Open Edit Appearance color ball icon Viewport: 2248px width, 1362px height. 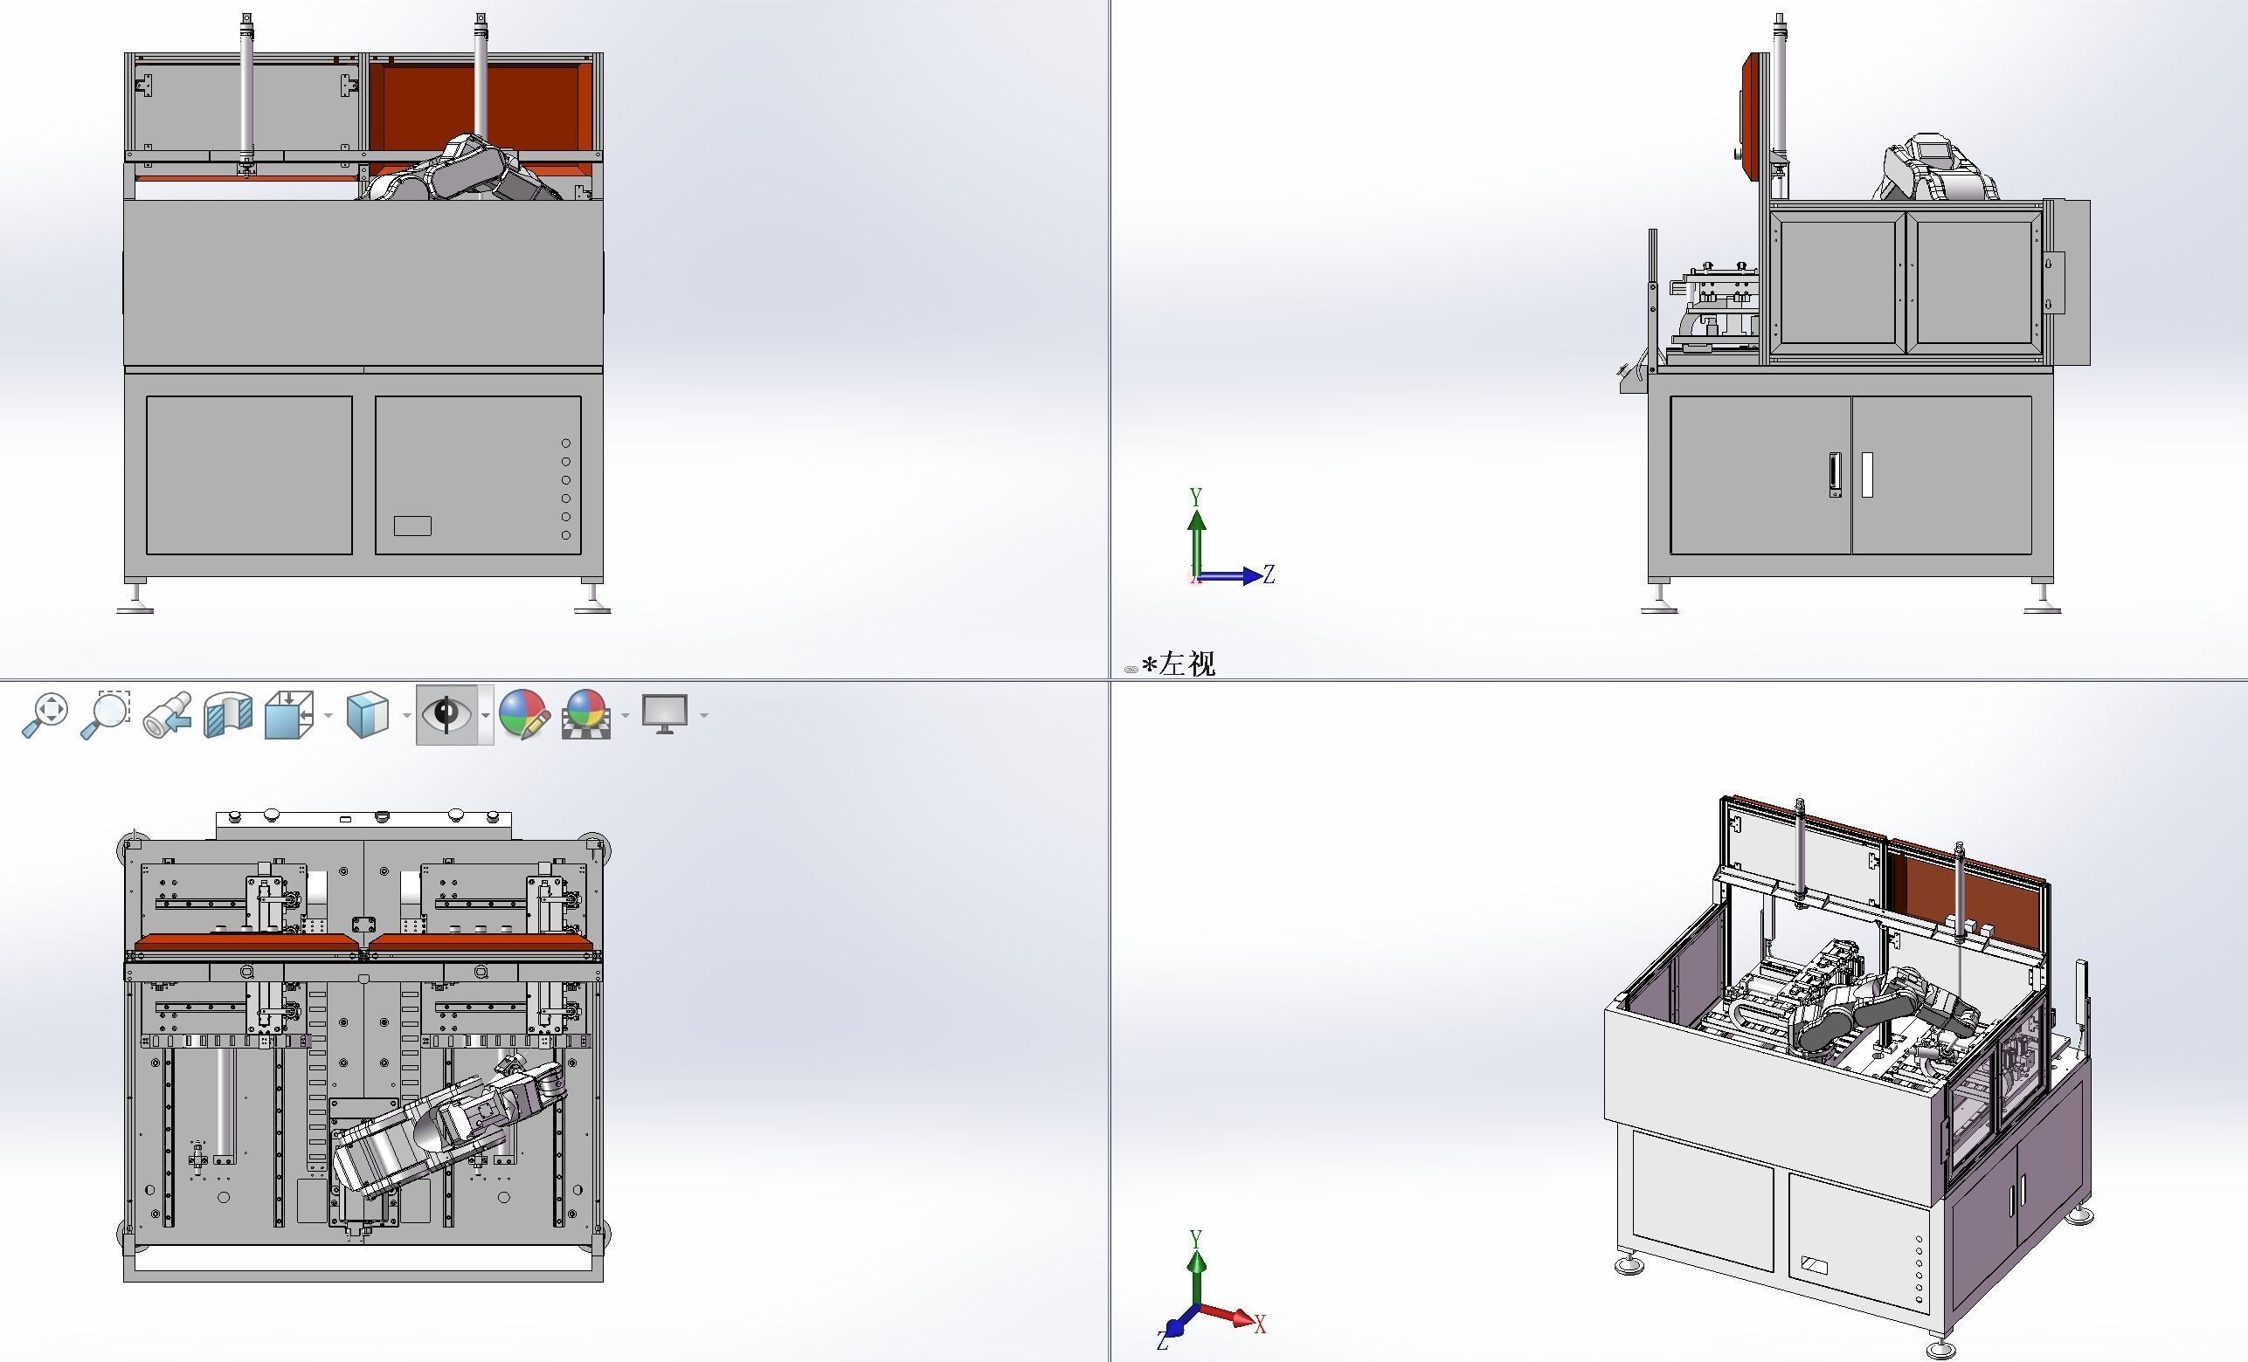pyautogui.click(x=524, y=715)
